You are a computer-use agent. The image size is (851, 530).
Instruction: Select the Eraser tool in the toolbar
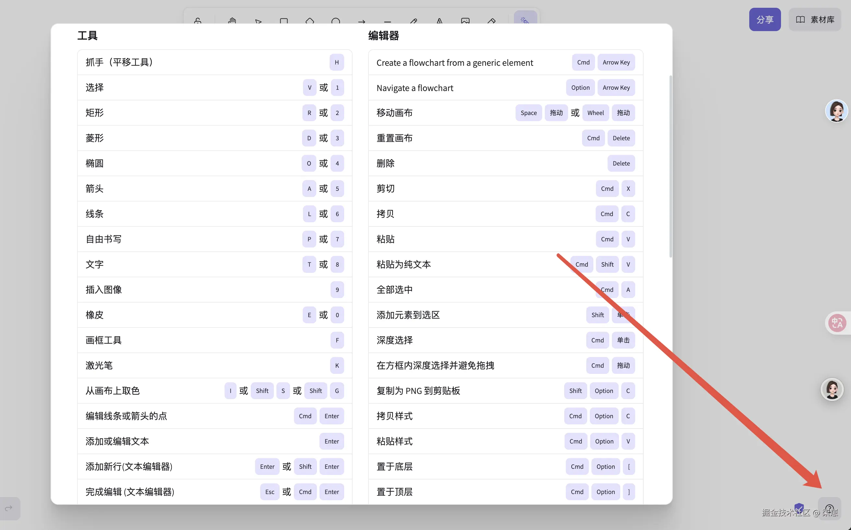coord(491,21)
